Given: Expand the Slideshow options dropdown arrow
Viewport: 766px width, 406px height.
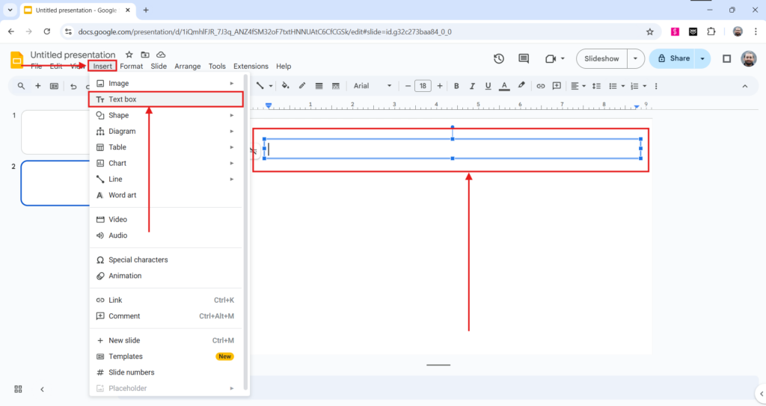Looking at the screenshot, I should coord(636,58).
